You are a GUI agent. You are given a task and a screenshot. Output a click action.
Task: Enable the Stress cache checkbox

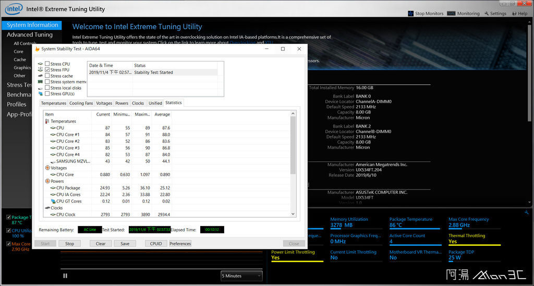(47, 76)
